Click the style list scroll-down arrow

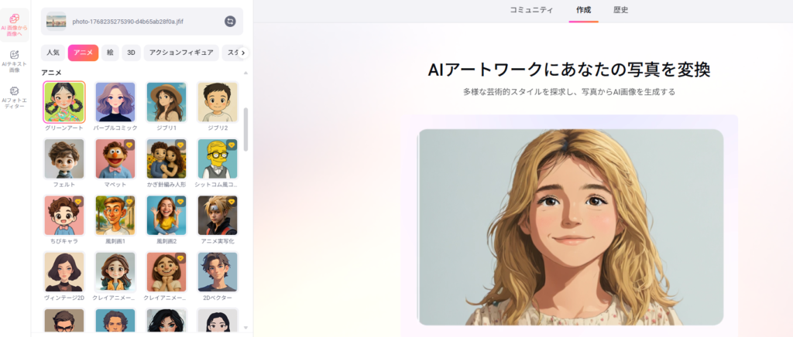(x=245, y=328)
